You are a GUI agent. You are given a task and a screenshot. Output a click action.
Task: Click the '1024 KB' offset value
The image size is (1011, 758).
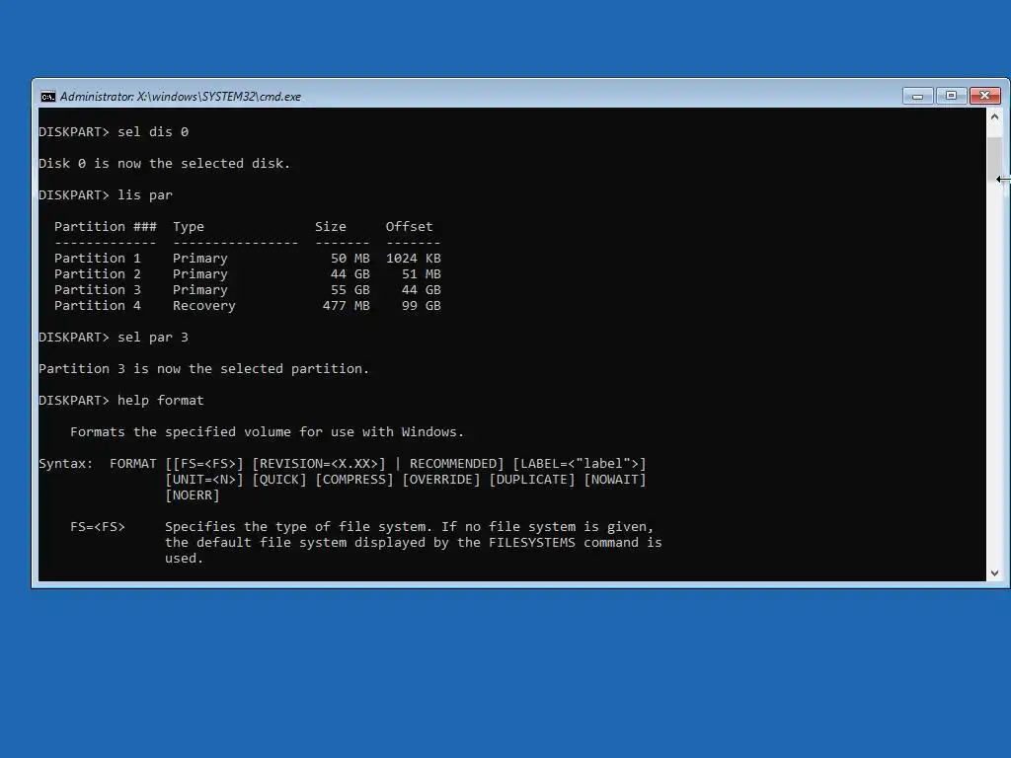(x=414, y=259)
